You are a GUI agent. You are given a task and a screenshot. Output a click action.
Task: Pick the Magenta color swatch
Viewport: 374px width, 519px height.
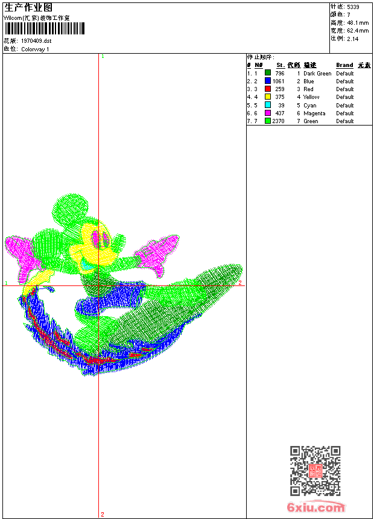(268, 113)
